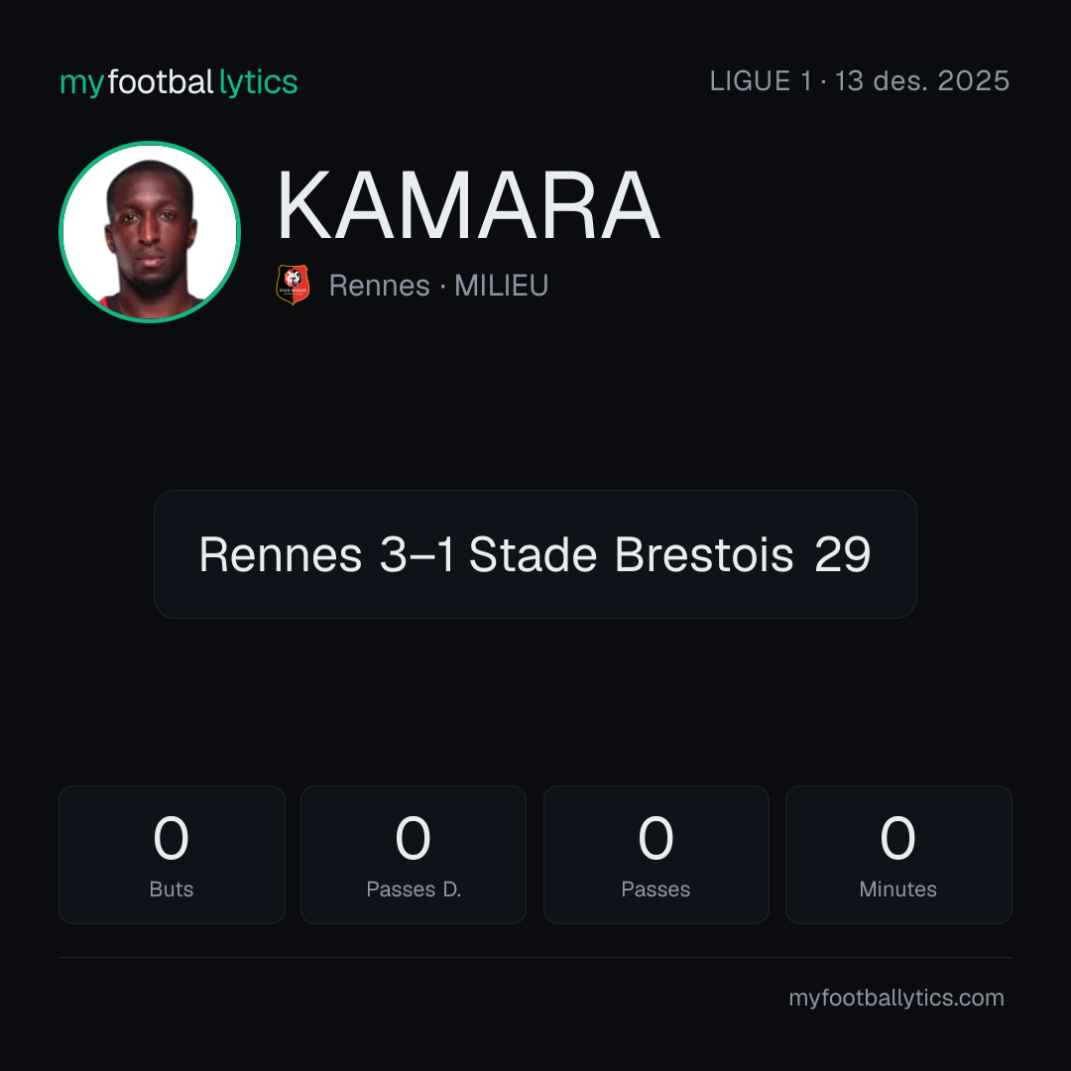Select the Minutes stat card
The image size is (1071, 1071).
click(898, 855)
